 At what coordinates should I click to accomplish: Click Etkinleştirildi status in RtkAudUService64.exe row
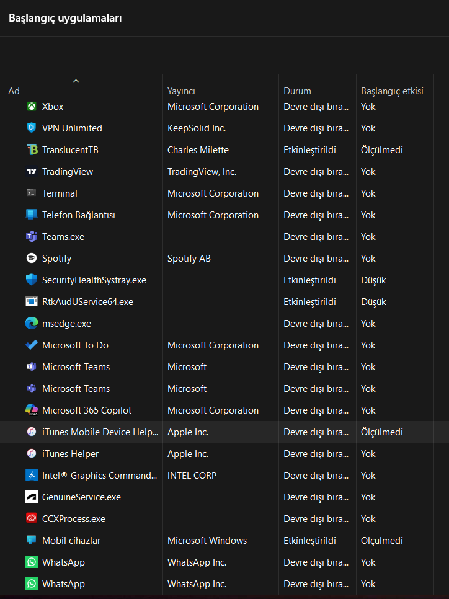[309, 302]
